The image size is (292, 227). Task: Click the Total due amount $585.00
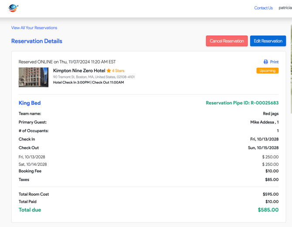click(x=268, y=210)
